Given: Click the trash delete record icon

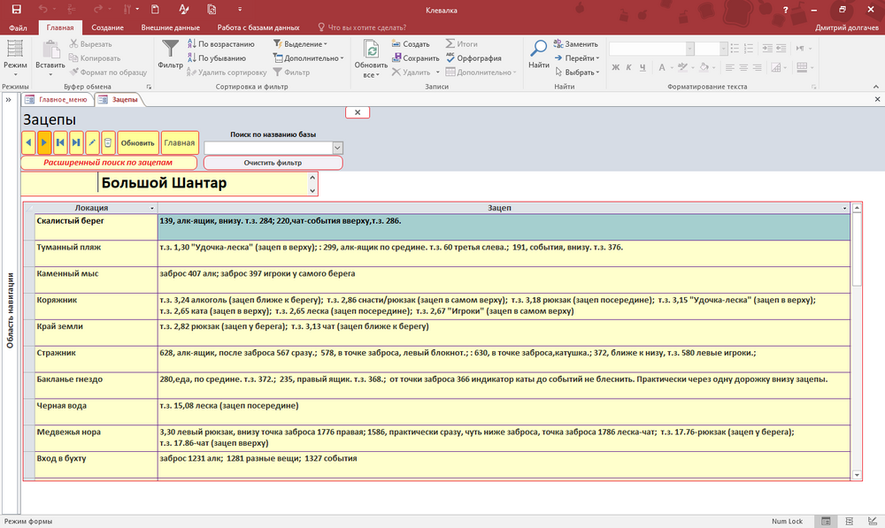Looking at the screenshot, I should pyautogui.click(x=108, y=142).
